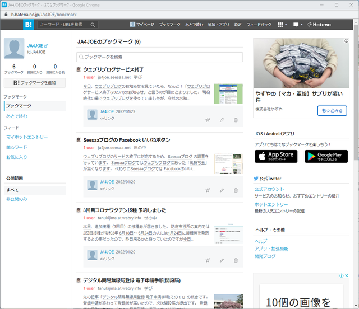The width and height of the screenshot is (359, 309).
Task: Click the ad info icon on やずや ad
Action: click(346, 41)
